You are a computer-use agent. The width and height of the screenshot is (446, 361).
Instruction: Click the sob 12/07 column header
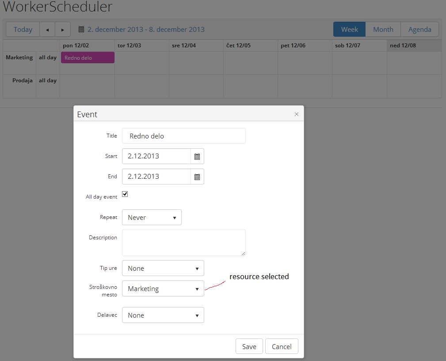(x=359, y=46)
